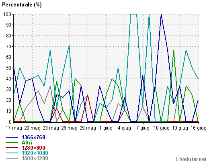Click the 40 value on y-axis
209x163 pixels.
[9, 79]
